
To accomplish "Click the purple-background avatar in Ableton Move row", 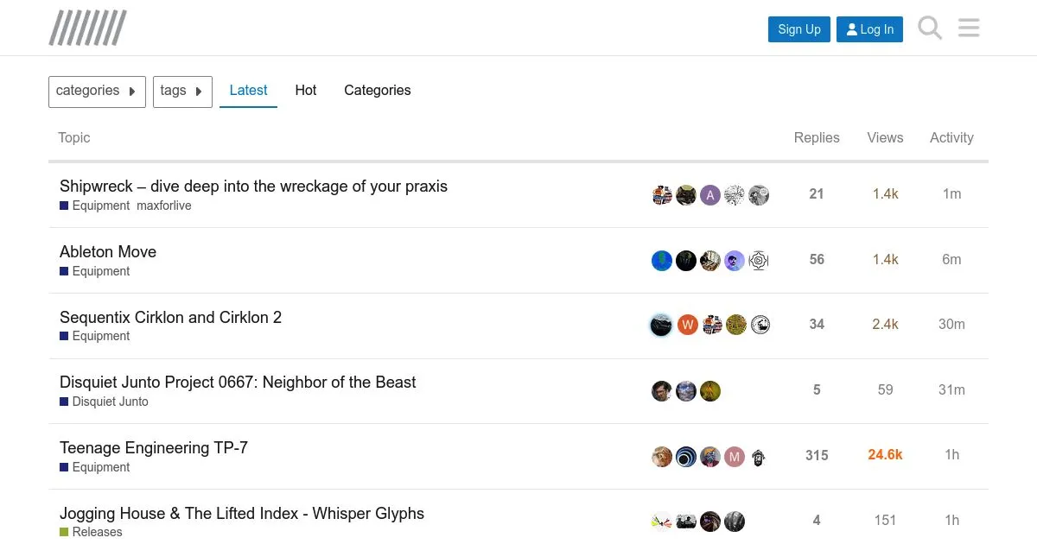I will point(735,261).
